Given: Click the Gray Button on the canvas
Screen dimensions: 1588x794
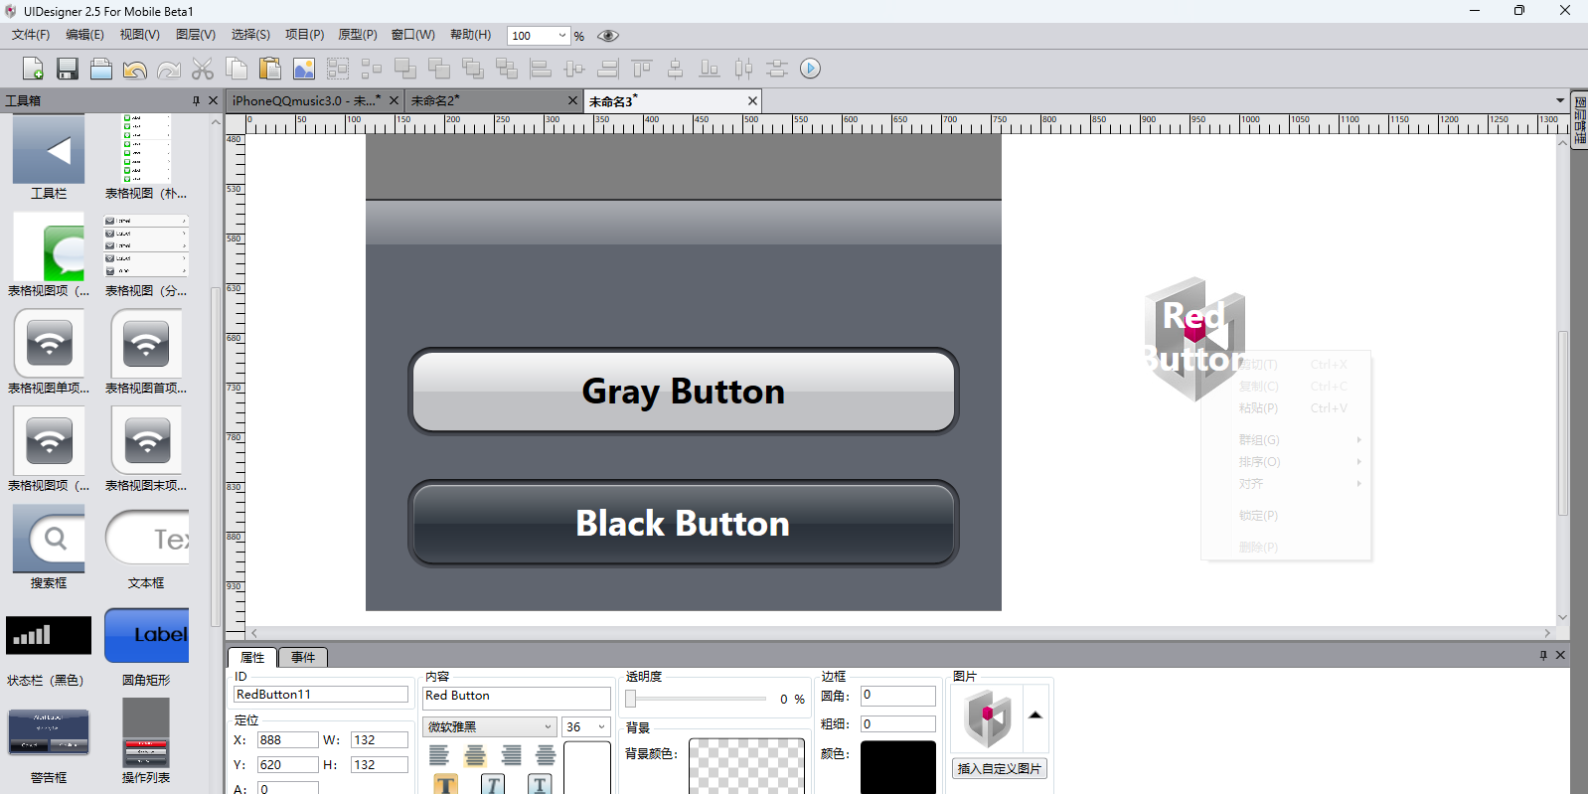Looking at the screenshot, I should tap(684, 392).
